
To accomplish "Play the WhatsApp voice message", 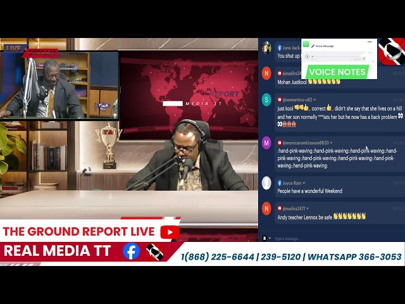I will tap(307, 56).
